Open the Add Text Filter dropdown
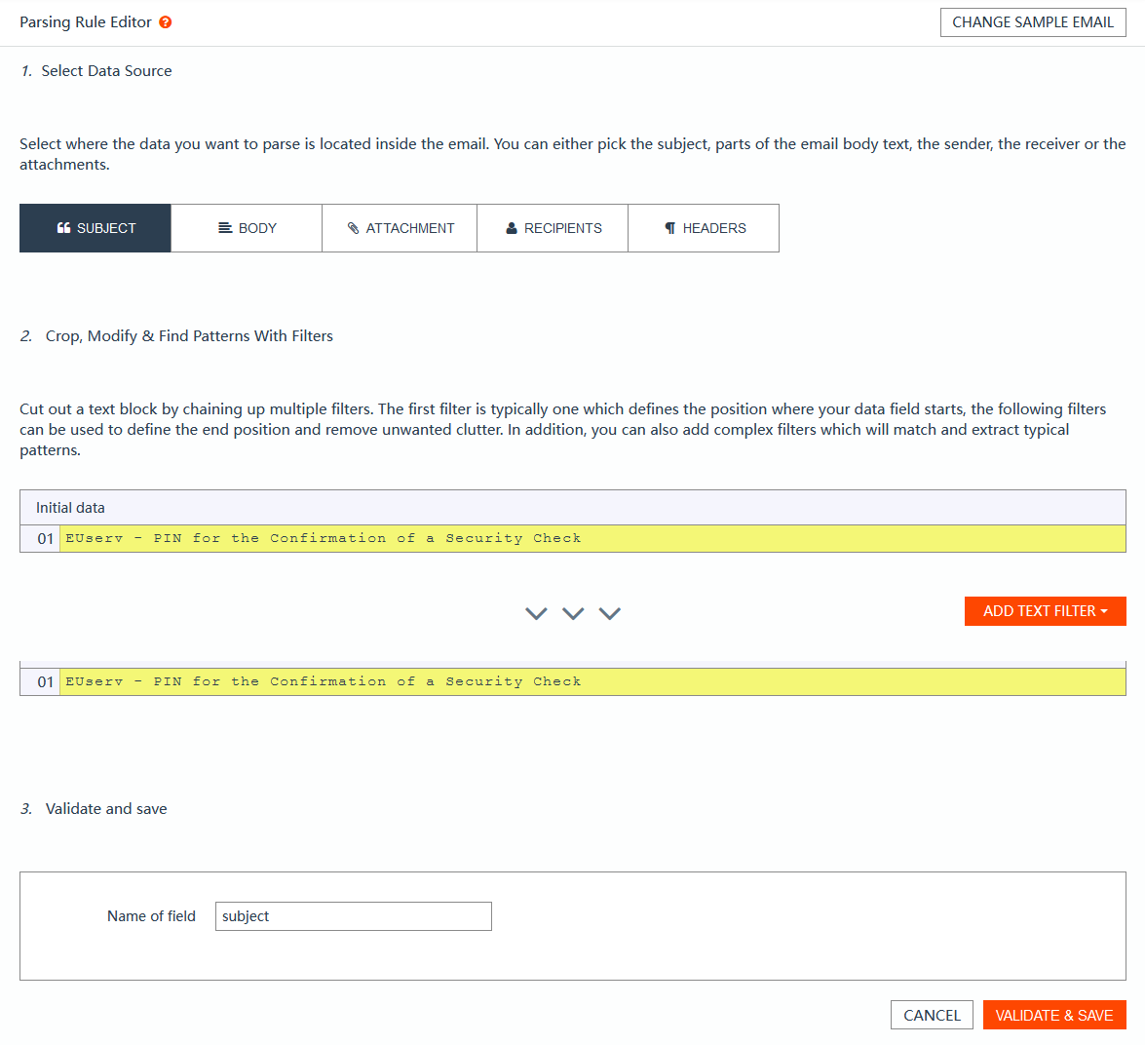Image resolution: width=1145 pixels, height=1045 pixels. click(1045, 611)
